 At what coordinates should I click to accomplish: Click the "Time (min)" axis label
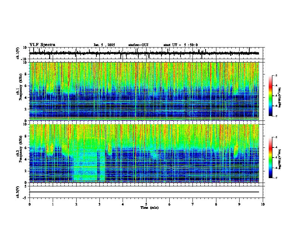[149, 208]
